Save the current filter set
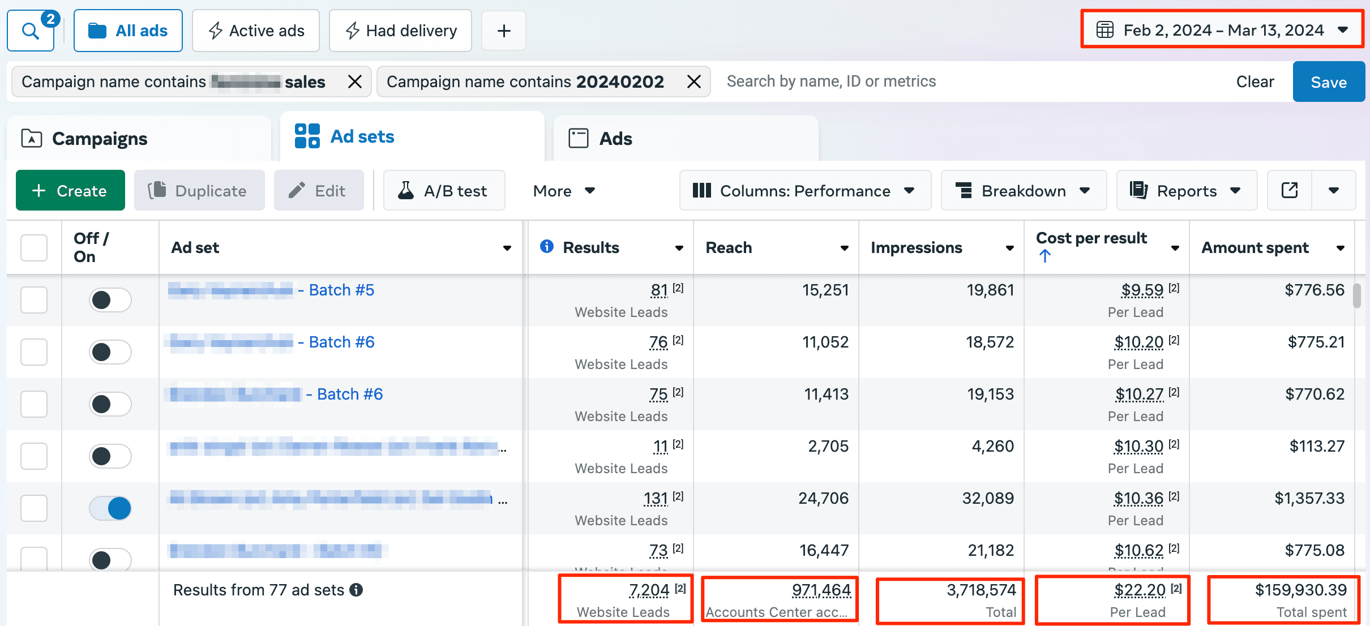Viewport: 1370px width, 626px height. click(1329, 82)
